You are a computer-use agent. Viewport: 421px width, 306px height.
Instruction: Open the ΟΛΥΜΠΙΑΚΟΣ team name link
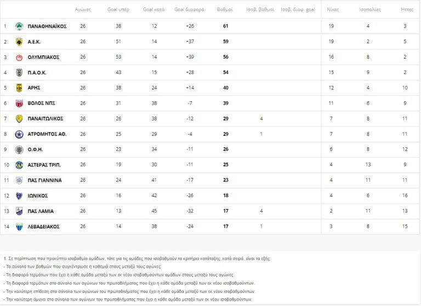[43, 57]
